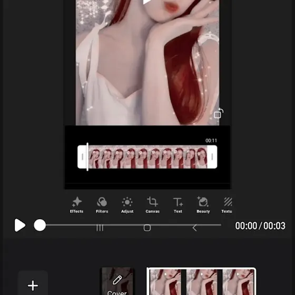This screenshot has height=295, width=295.
Task: Tap the rotate icon on the preview
Action: 219,113
